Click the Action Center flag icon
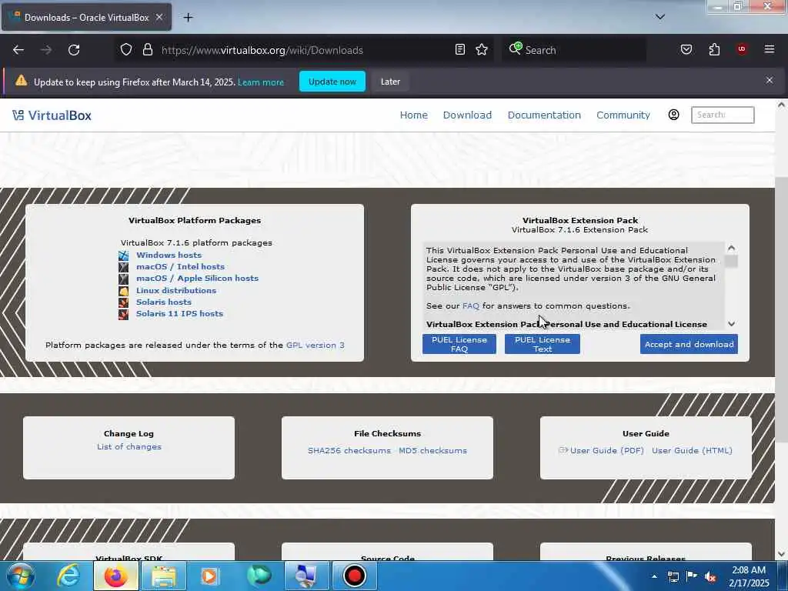788x591 pixels. (x=692, y=576)
